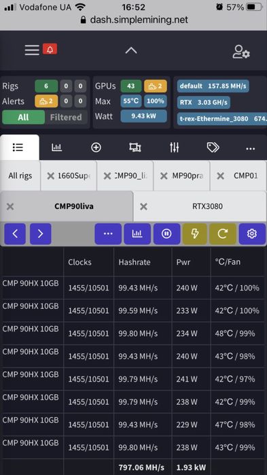267x475 pixels.
Task: Switch to All rigs filter
Action: click(x=23, y=117)
